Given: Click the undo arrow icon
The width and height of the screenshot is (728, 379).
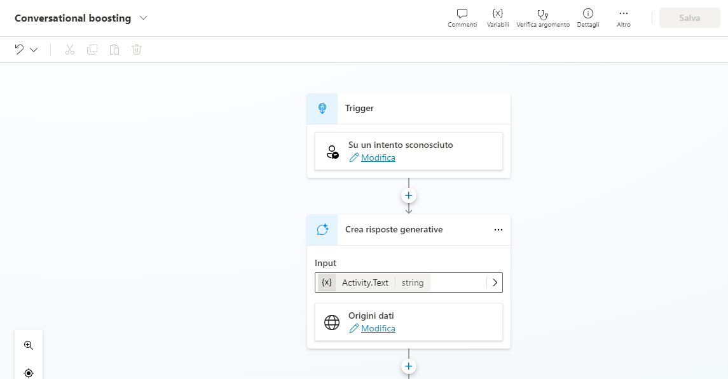Looking at the screenshot, I should (19, 49).
